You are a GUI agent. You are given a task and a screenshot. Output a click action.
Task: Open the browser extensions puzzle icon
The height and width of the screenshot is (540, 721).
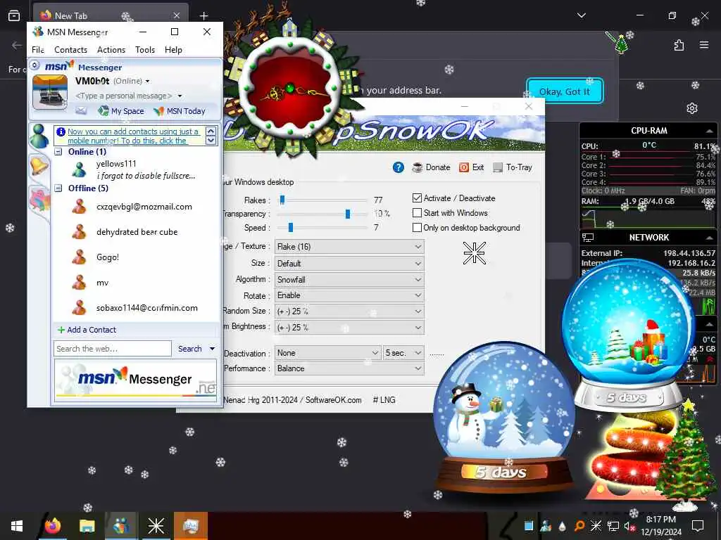[x=679, y=44]
